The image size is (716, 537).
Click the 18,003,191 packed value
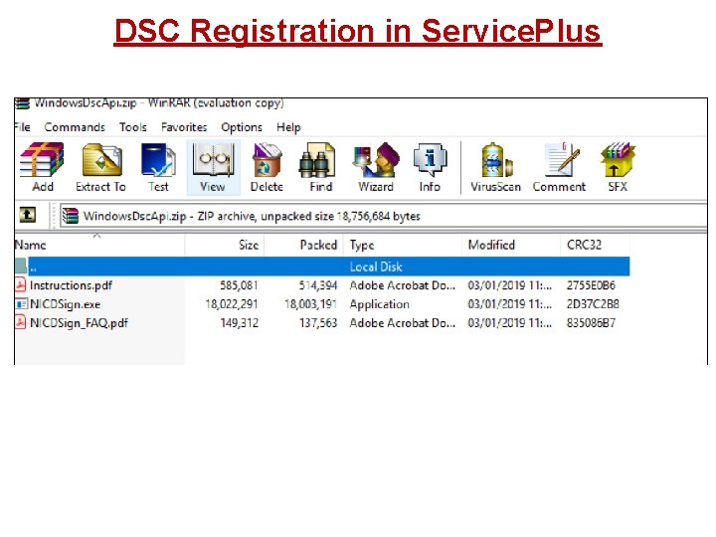310,304
